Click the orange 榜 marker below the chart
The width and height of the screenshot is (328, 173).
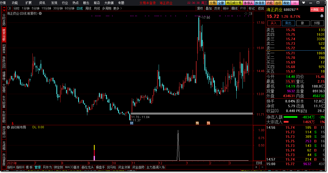point(197,123)
